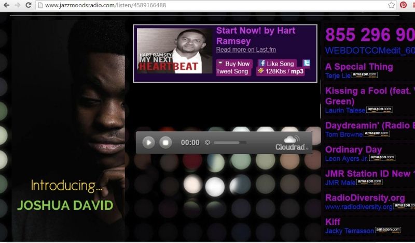Open the Ordinary Day song link
This screenshot has height=243, width=415.
353,149
